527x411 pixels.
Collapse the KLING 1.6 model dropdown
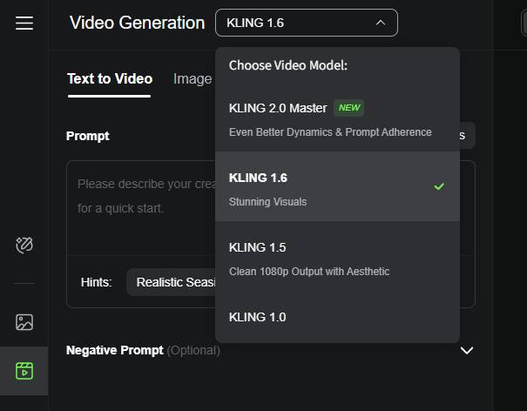click(x=307, y=23)
